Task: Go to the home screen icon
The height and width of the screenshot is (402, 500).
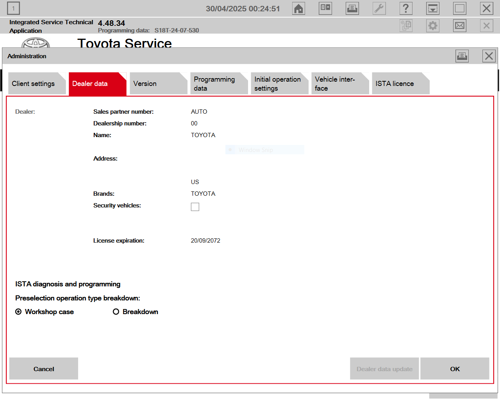Action: (x=299, y=9)
